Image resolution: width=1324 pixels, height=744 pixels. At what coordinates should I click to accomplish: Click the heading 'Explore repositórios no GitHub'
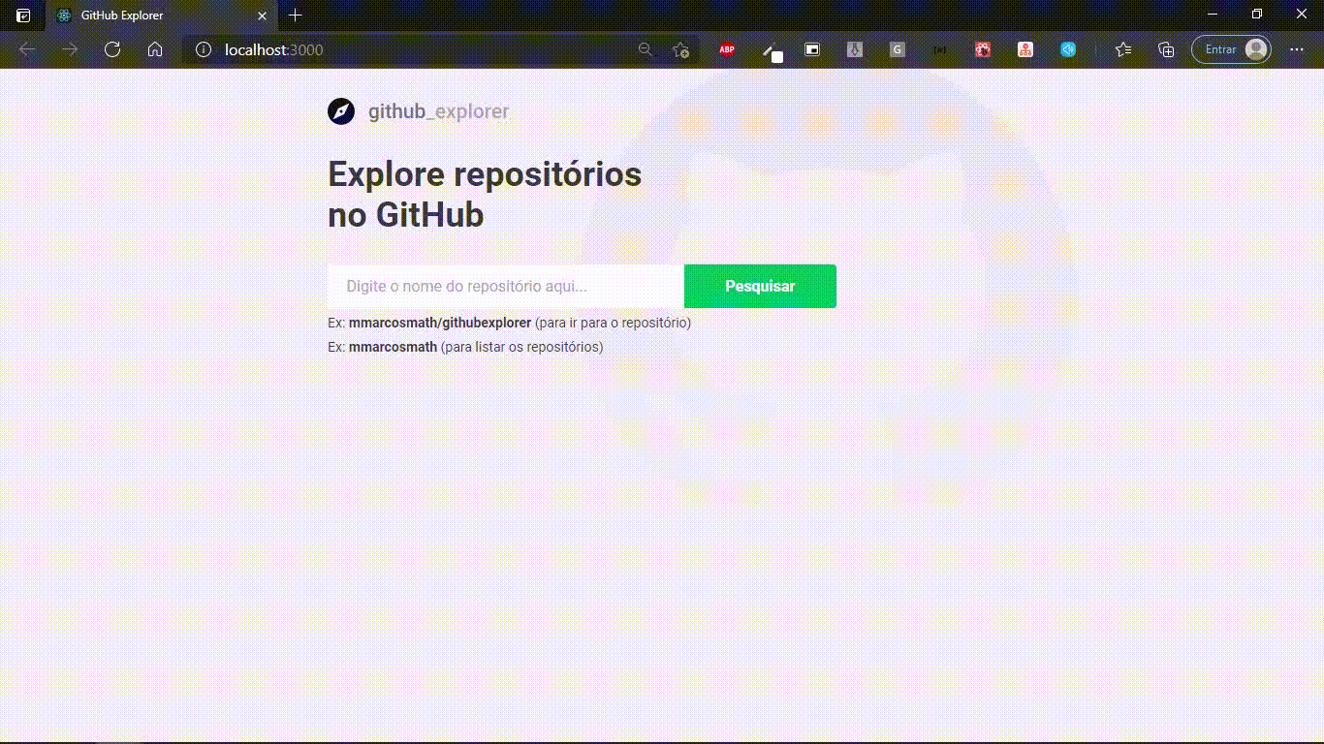coord(485,194)
